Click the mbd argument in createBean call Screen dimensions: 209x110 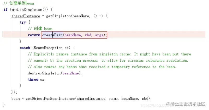coord(88,35)
